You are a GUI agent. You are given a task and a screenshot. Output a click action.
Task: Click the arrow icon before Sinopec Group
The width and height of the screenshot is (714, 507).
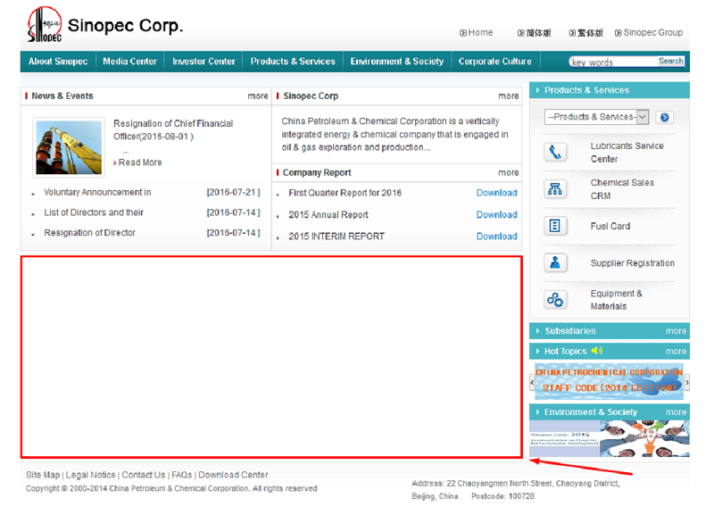(618, 33)
